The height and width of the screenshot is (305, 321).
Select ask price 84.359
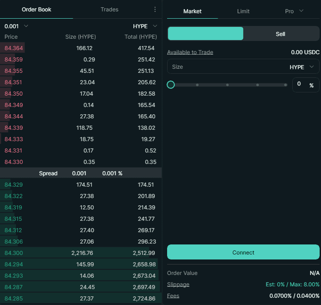click(x=14, y=60)
